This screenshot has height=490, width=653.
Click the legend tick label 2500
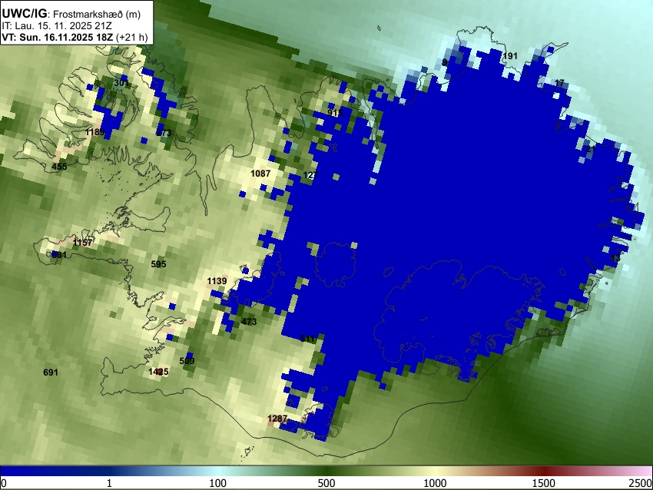point(641,483)
